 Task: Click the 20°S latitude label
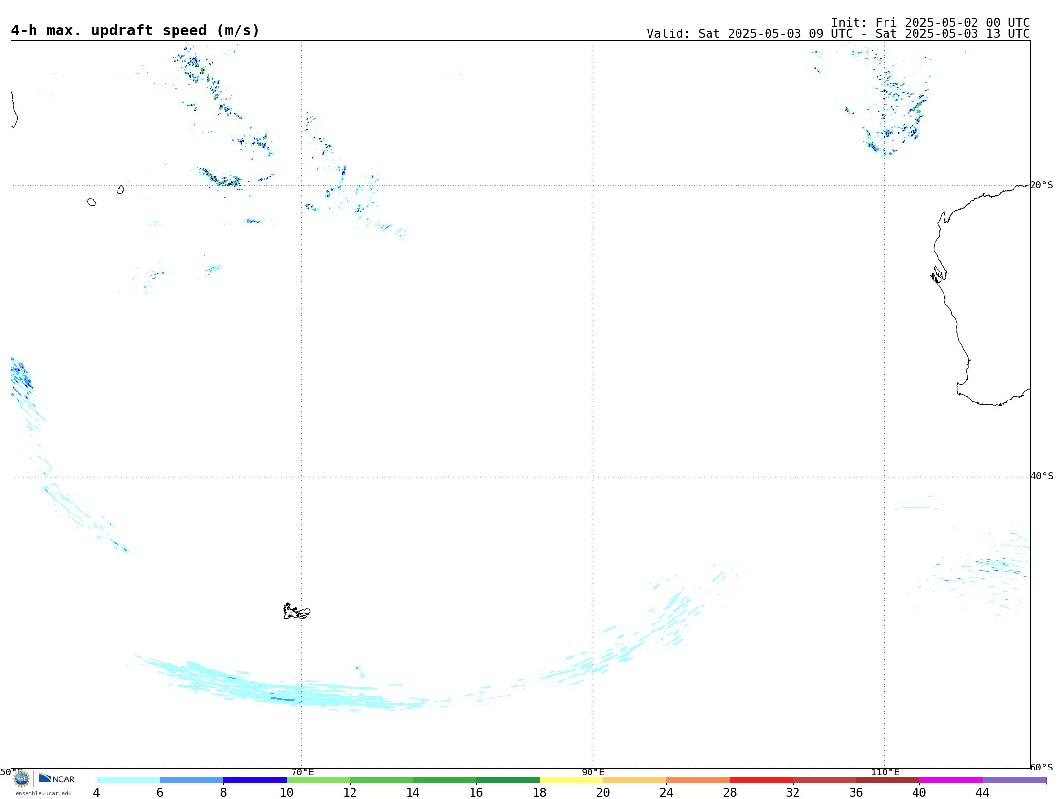point(1042,185)
